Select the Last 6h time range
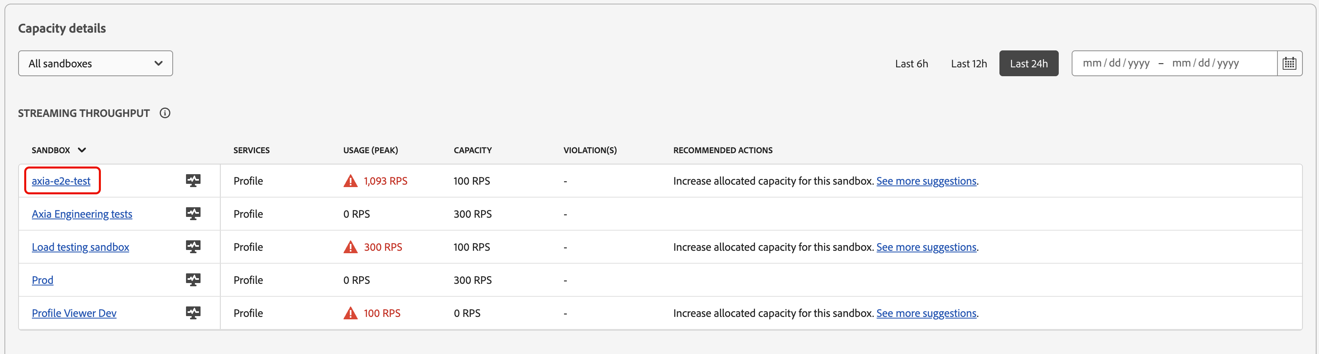1319x354 pixels. pyautogui.click(x=911, y=64)
